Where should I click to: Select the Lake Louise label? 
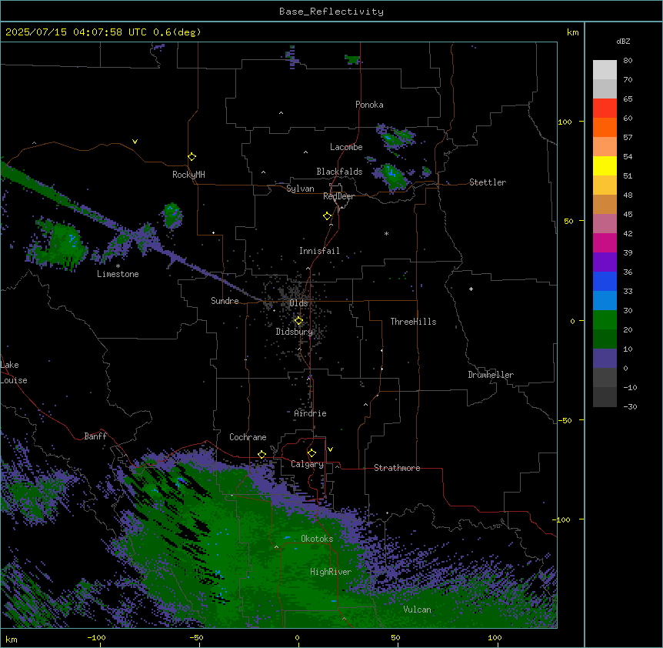(14, 372)
